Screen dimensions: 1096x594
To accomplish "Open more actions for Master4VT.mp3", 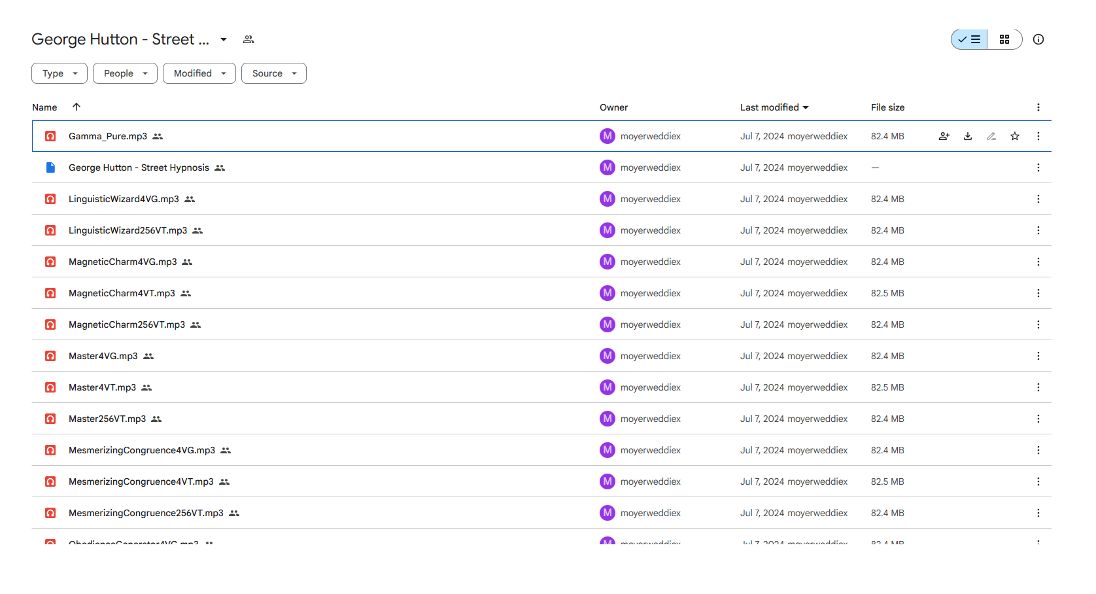I will [x=1038, y=387].
